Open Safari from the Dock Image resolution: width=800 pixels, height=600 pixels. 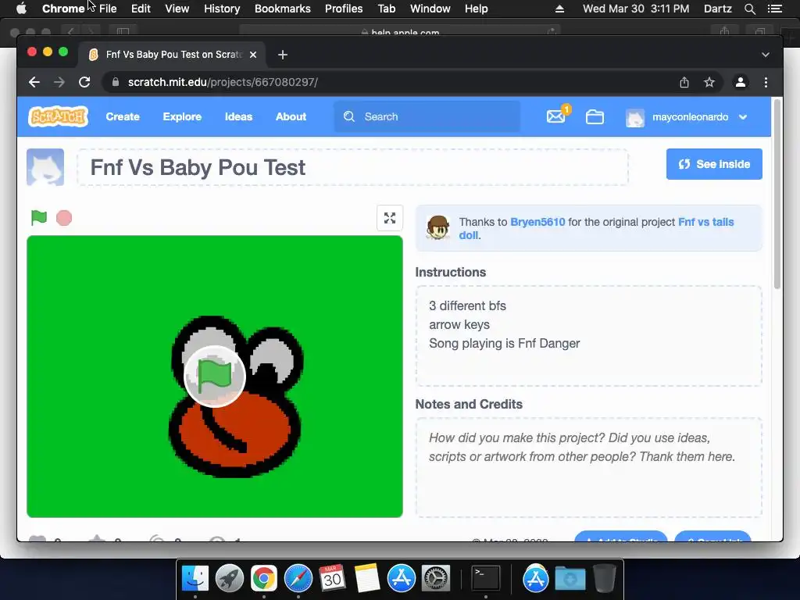point(298,578)
